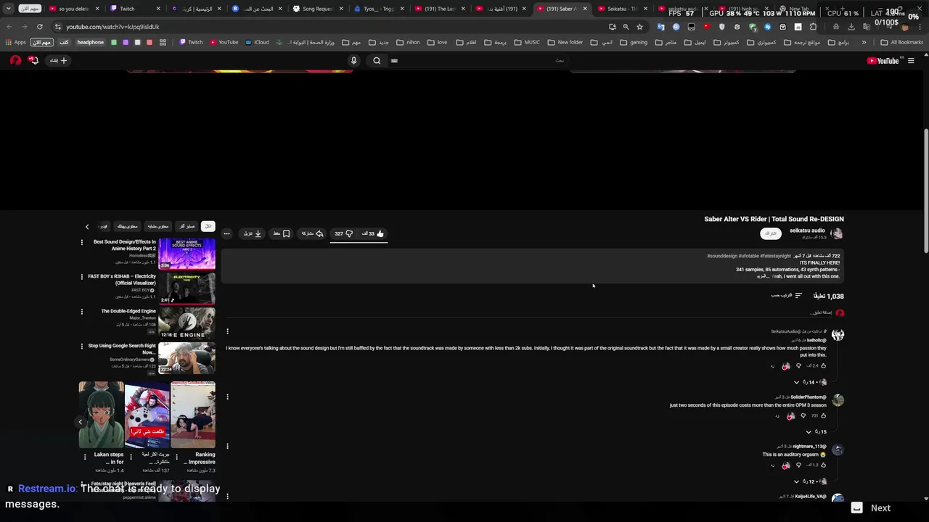Show previous Shorts with the carousel arrow
The image size is (929, 522).
point(81,422)
